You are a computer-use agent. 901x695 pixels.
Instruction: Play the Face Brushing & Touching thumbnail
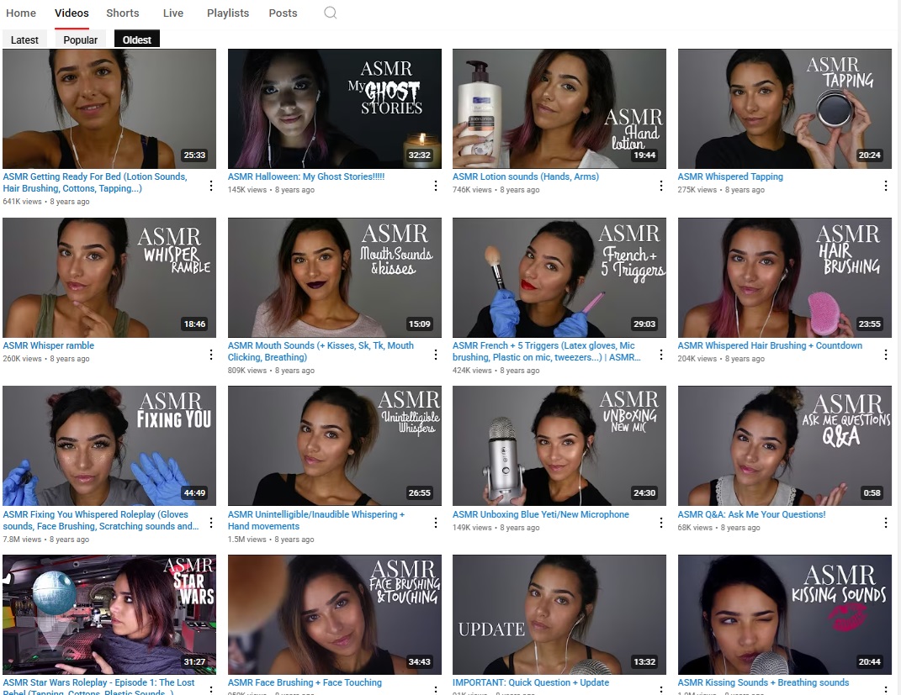[x=335, y=614]
